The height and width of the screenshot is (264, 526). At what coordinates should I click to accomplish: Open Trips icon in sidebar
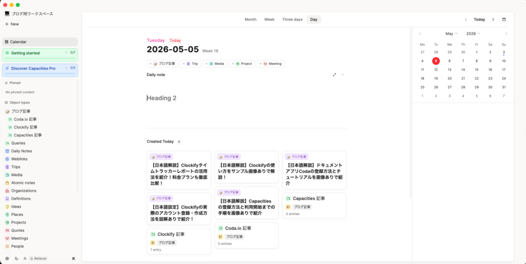7,167
